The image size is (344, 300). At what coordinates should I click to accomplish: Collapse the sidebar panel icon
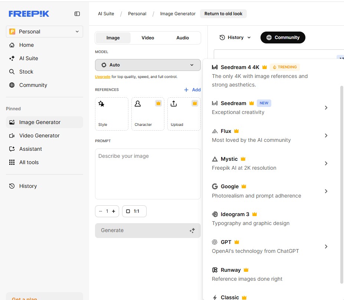click(x=77, y=14)
